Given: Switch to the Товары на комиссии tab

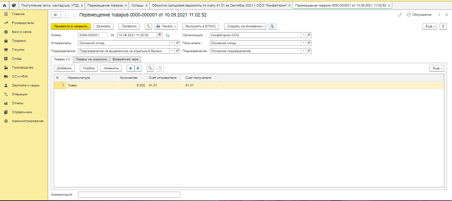Looking at the screenshot, I should [x=91, y=59].
